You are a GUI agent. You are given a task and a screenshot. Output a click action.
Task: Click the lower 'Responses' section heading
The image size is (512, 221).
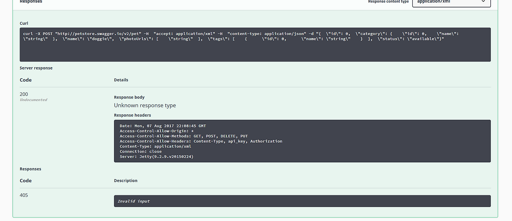(x=30, y=169)
